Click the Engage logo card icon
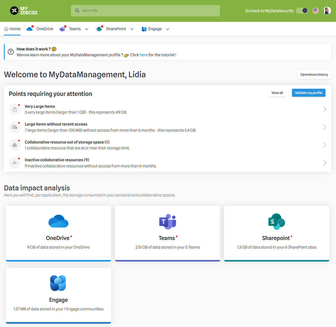The height and width of the screenshot is (327, 336). tap(58, 283)
